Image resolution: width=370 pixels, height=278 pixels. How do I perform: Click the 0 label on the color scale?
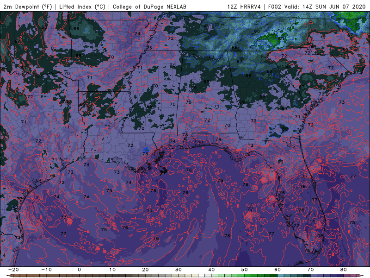pos(79,270)
